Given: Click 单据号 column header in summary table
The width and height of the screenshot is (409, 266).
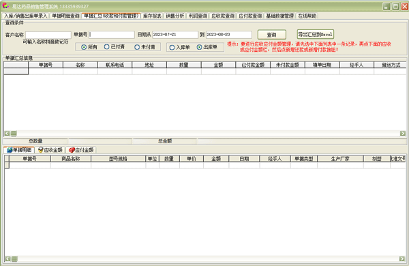Looking at the screenshot, I should click(x=46, y=65).
